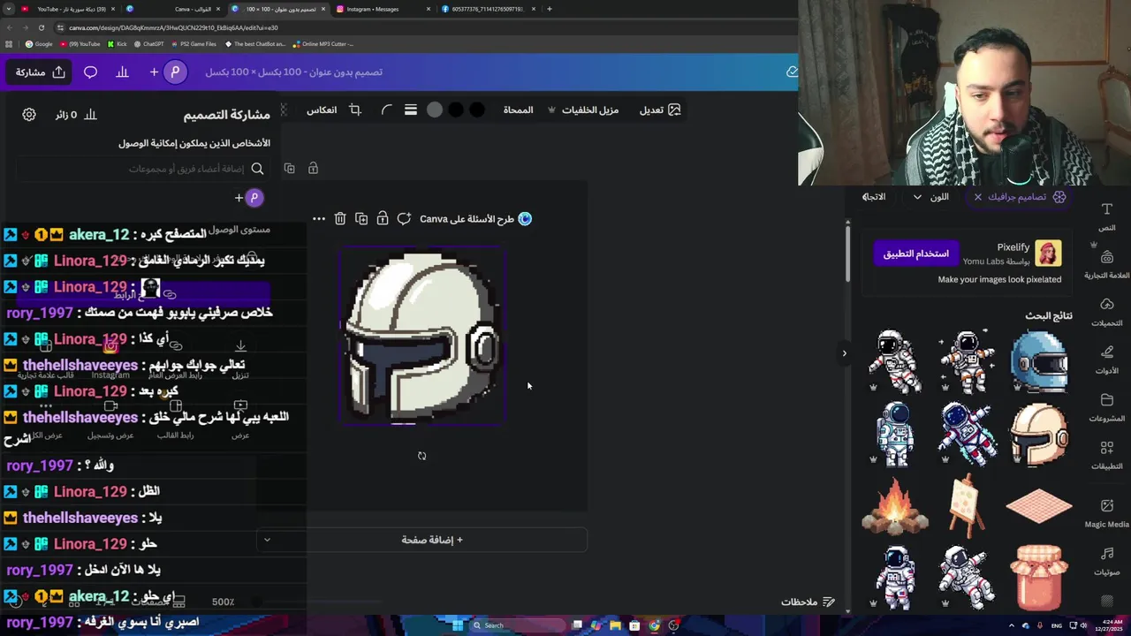This screenshot has width=1131, height=636.
Task: Open the Brand kit (العلامة التجارية) sidebar
Action: point(1106,264)
